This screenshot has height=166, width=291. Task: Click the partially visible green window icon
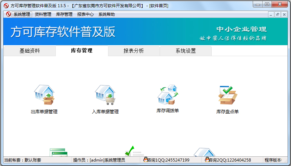pos(59,152)
